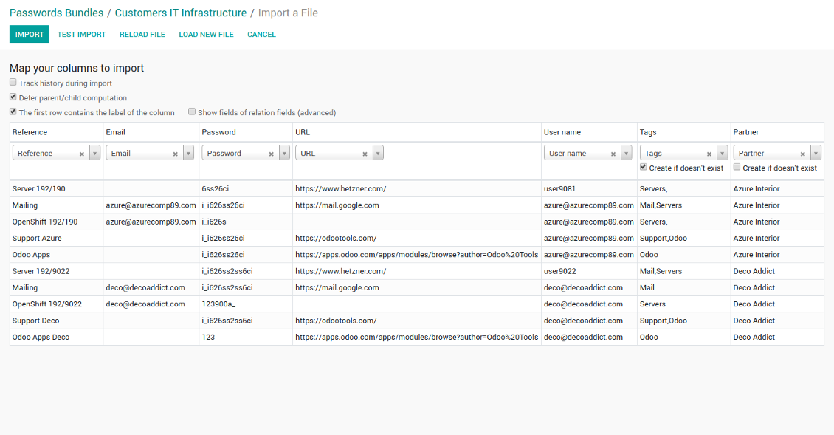Uncheck Create if doesn't exist for Tags
834x435 pixels.
coord(644,167)
